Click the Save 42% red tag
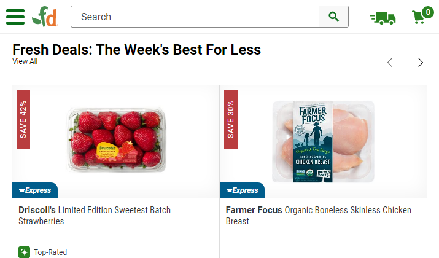 pyautogui.click(x=23, y=119)
